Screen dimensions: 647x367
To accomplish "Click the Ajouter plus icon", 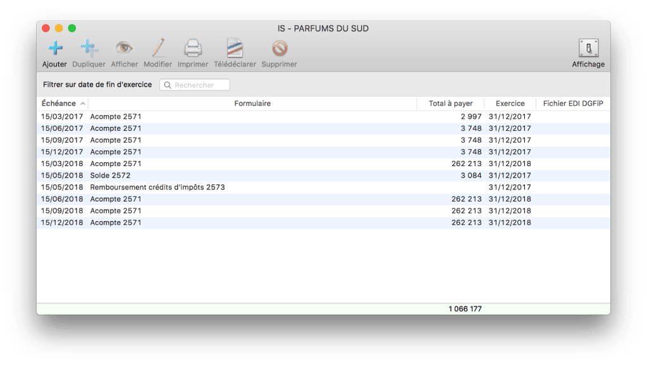I will (55, 48).
